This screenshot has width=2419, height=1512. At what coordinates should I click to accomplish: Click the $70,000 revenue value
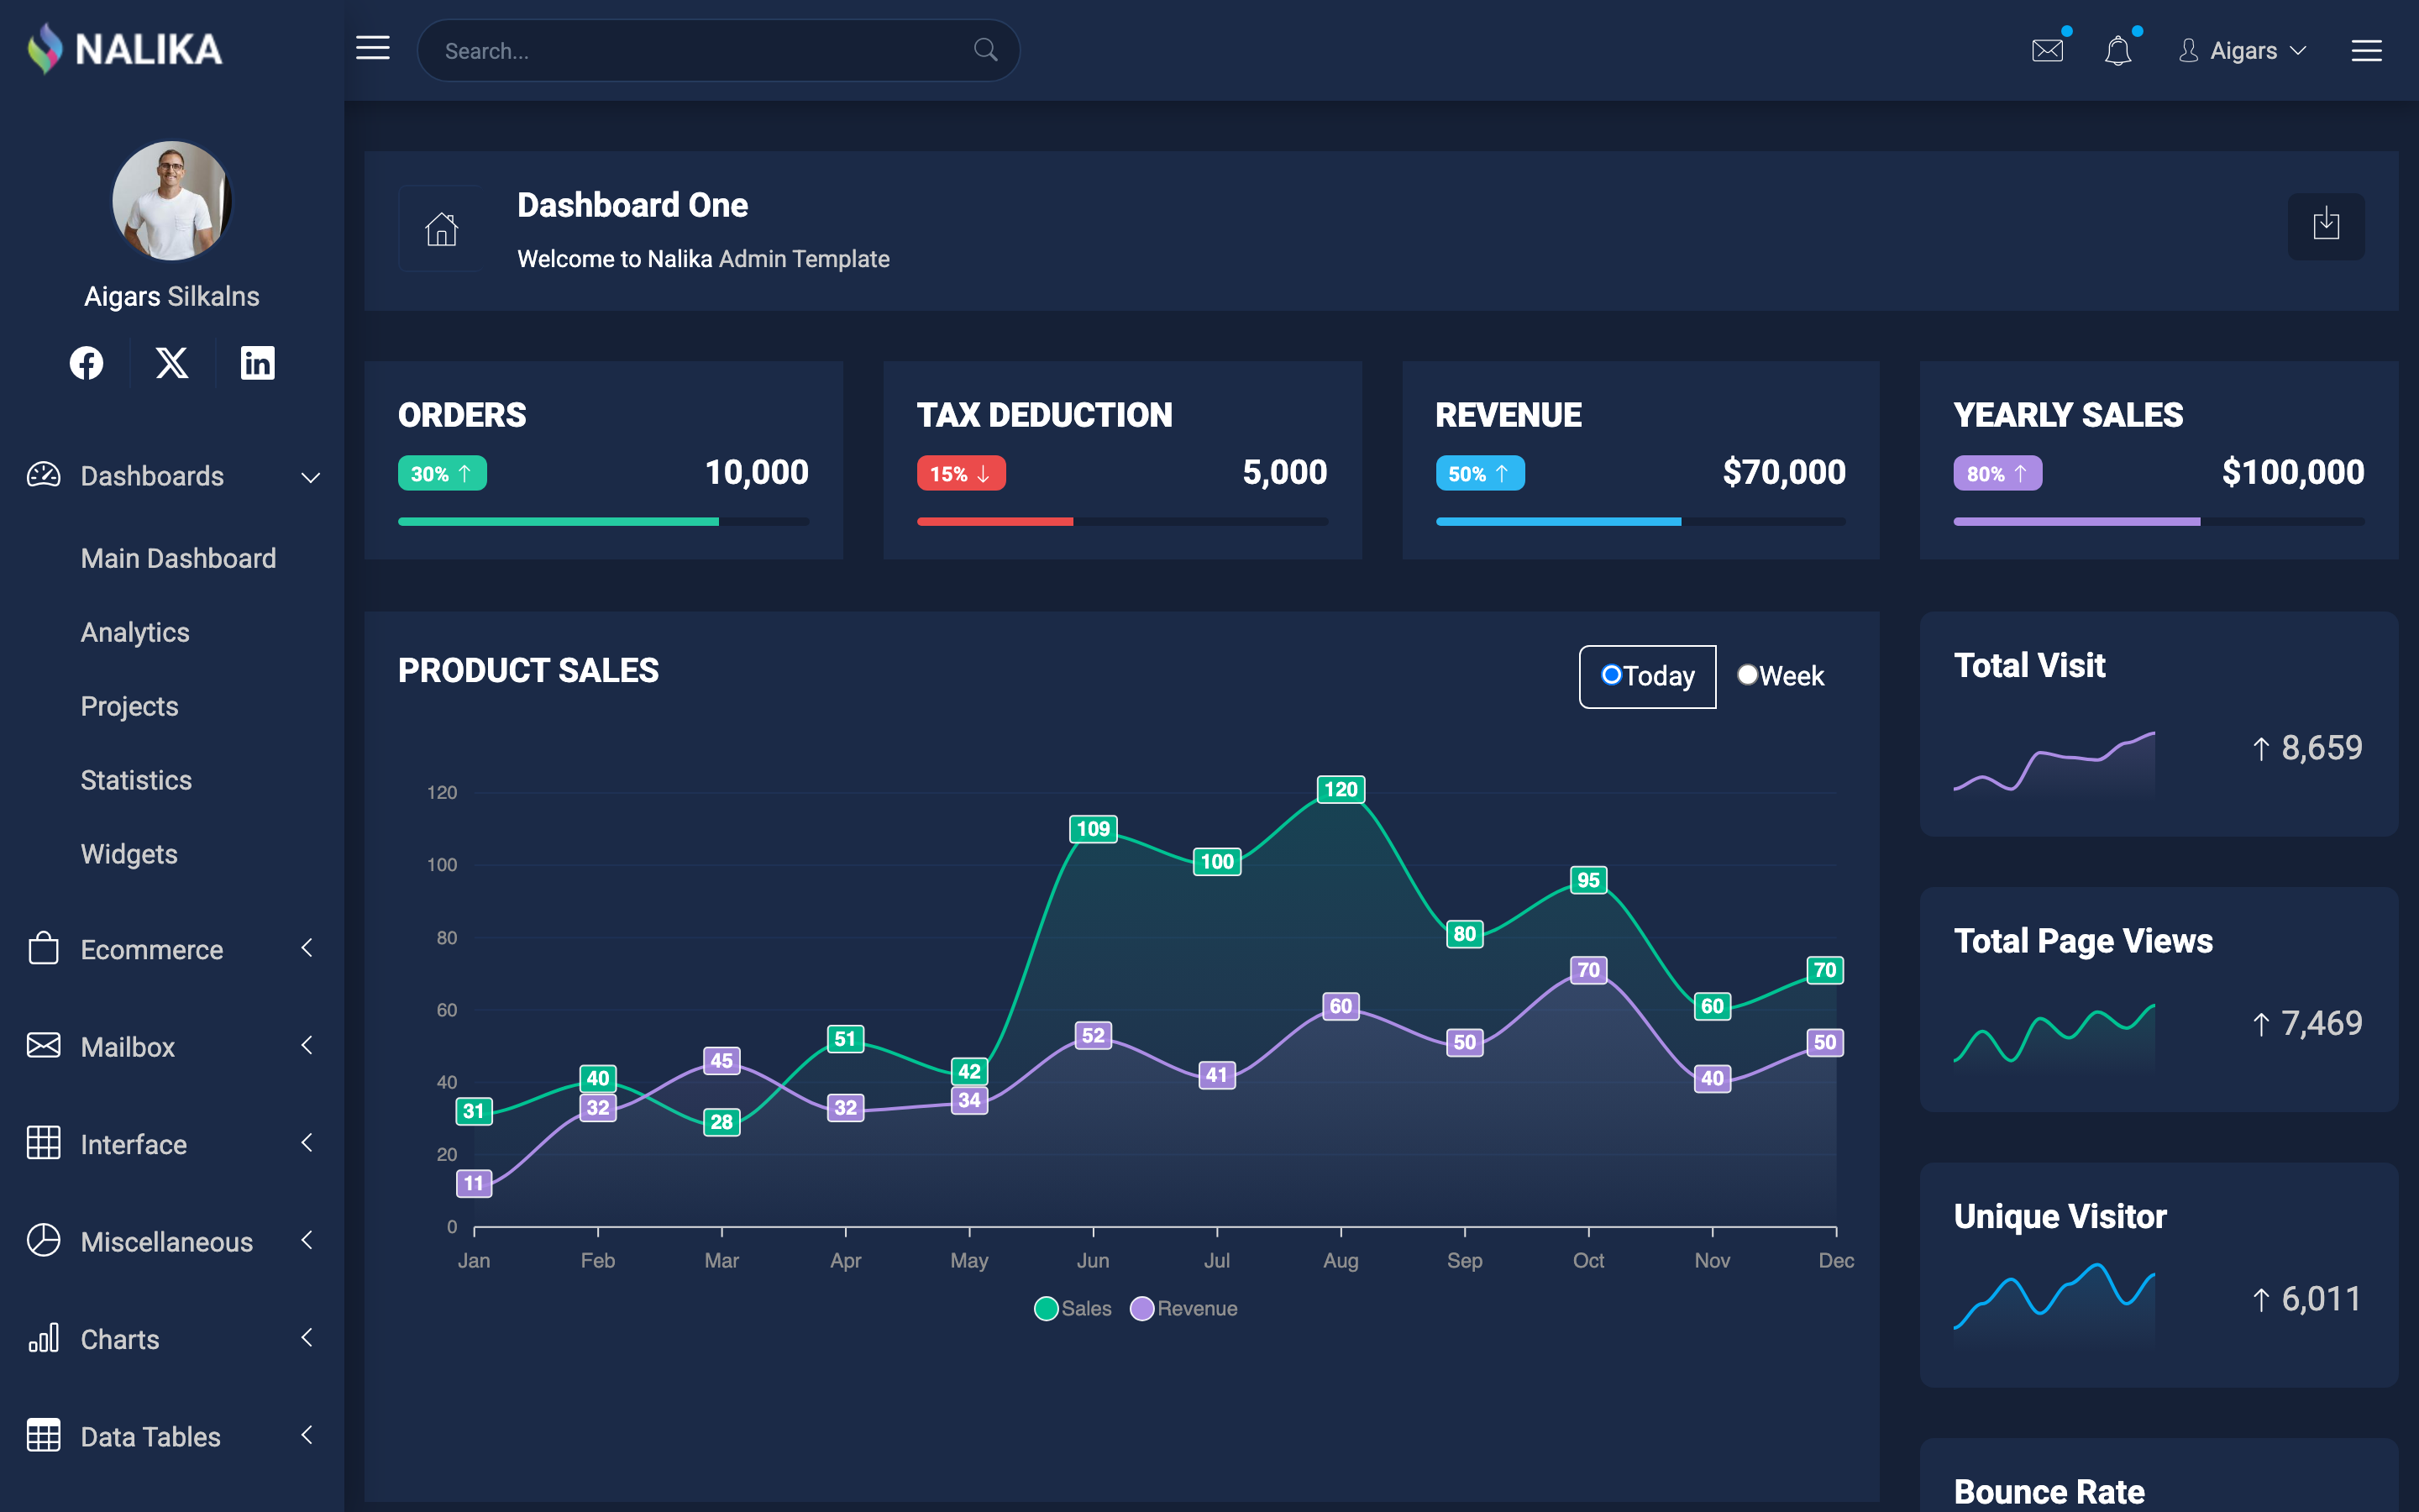pos(1783,472)
